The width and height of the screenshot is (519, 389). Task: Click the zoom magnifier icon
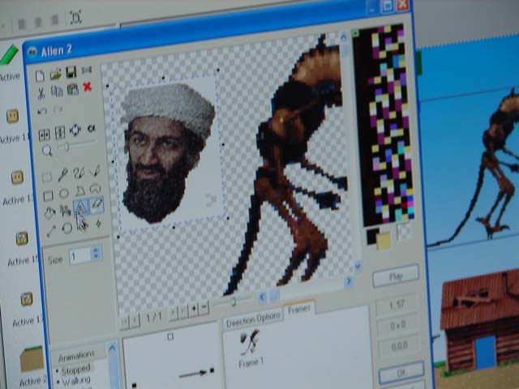pos(47,151)
